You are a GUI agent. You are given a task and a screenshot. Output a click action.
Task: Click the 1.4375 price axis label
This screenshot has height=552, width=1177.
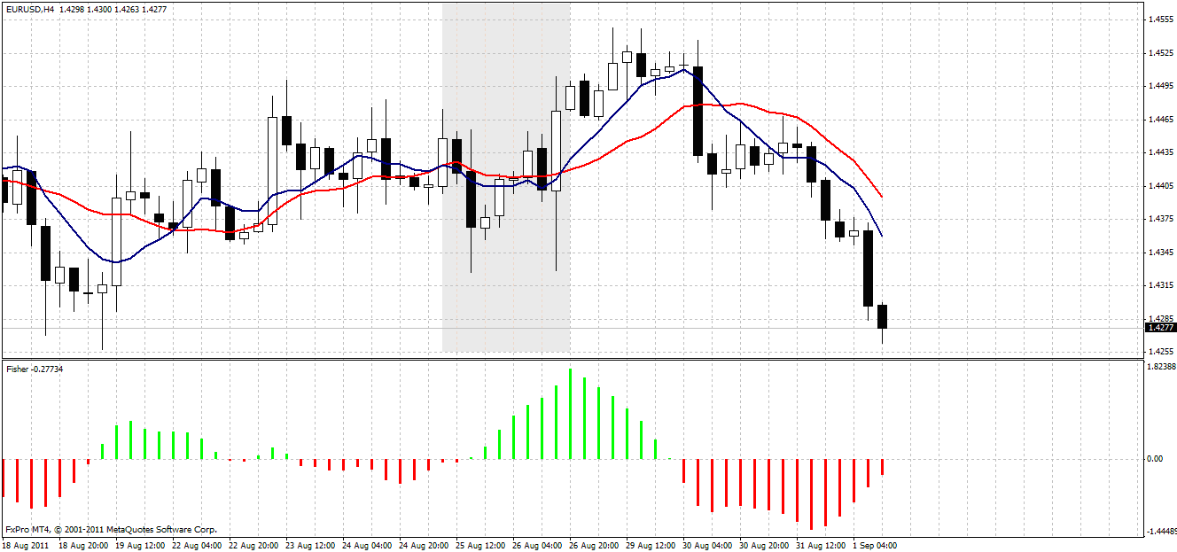pyautogui.click(x=1160, y=219)
